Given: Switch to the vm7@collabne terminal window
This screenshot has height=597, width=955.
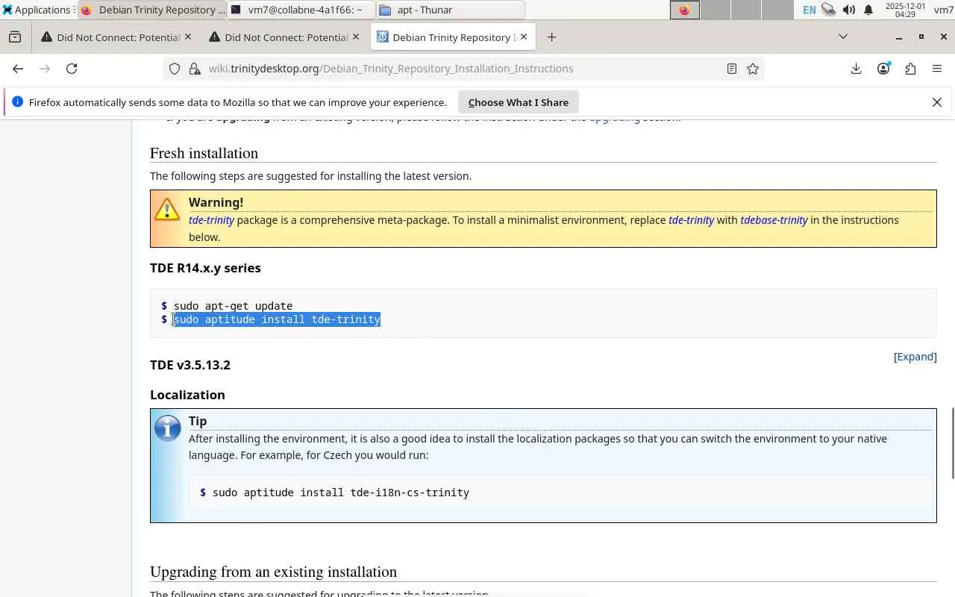Looking at the screenshot, I should click(301, 10).
